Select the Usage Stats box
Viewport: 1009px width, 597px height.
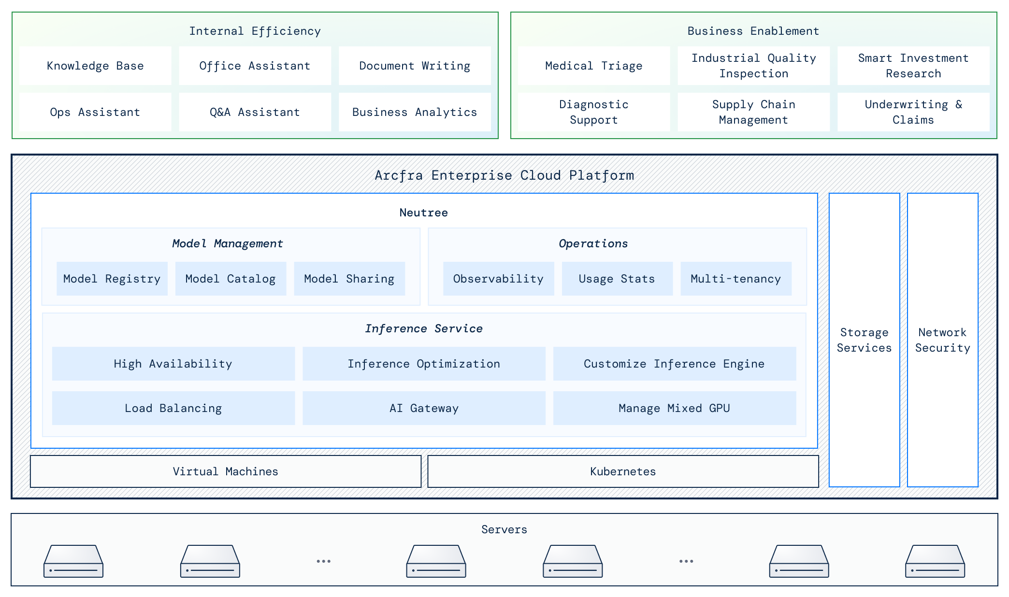(617, 279)
